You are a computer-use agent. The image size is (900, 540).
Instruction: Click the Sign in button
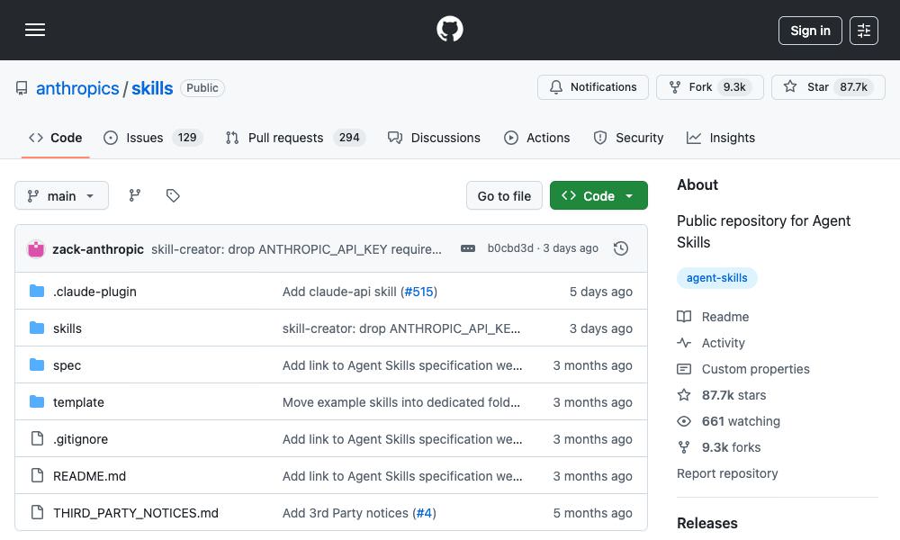coord(809,30)
